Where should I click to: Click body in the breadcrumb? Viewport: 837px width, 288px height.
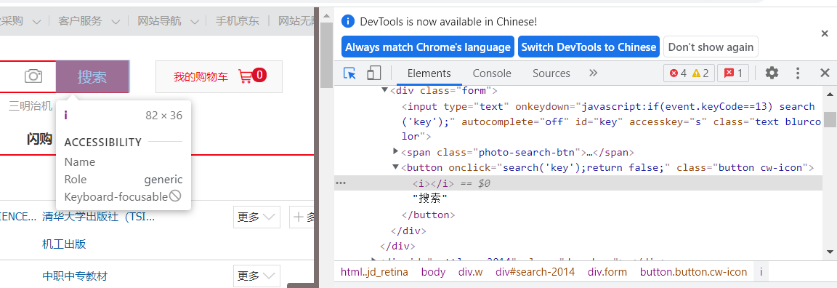(x=433, y=272)
